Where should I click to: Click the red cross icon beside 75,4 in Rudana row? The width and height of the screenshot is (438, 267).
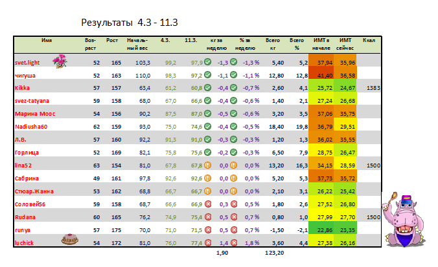click(x=208, y=217)
